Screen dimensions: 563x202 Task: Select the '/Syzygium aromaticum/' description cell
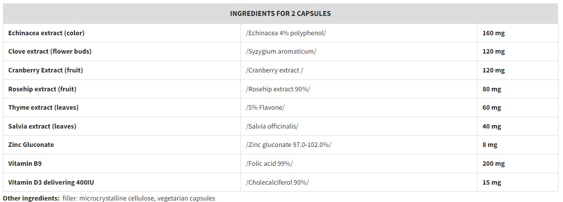[x=281, y=52]
